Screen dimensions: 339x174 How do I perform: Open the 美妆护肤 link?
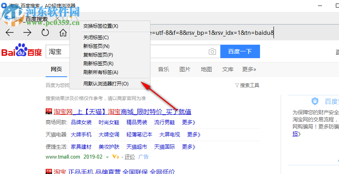pyautogui.click(x=109, y=147)
